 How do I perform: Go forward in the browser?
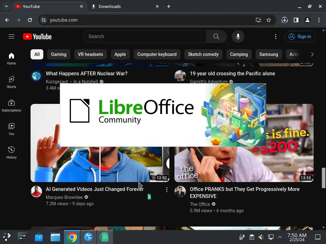(18, 20)
